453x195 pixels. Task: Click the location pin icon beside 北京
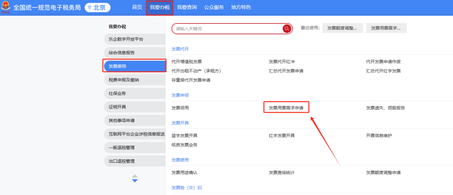pyautogui.click(x=89, y=8)
